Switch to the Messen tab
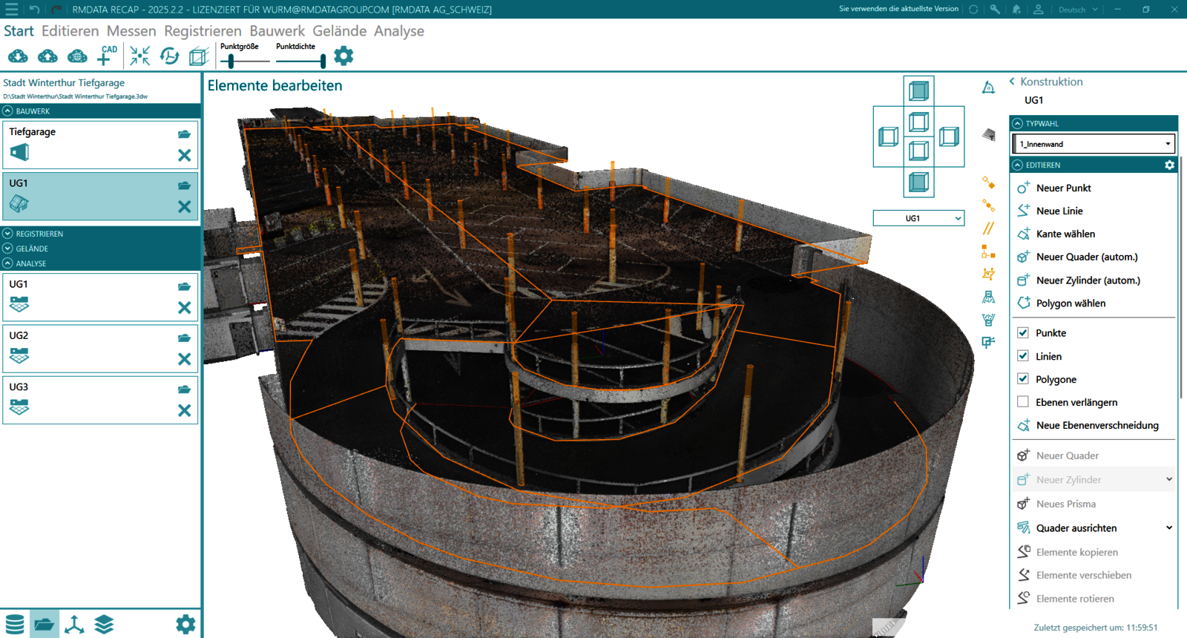The height and width of the screenshot is (638, 1187). click(131, 31)
